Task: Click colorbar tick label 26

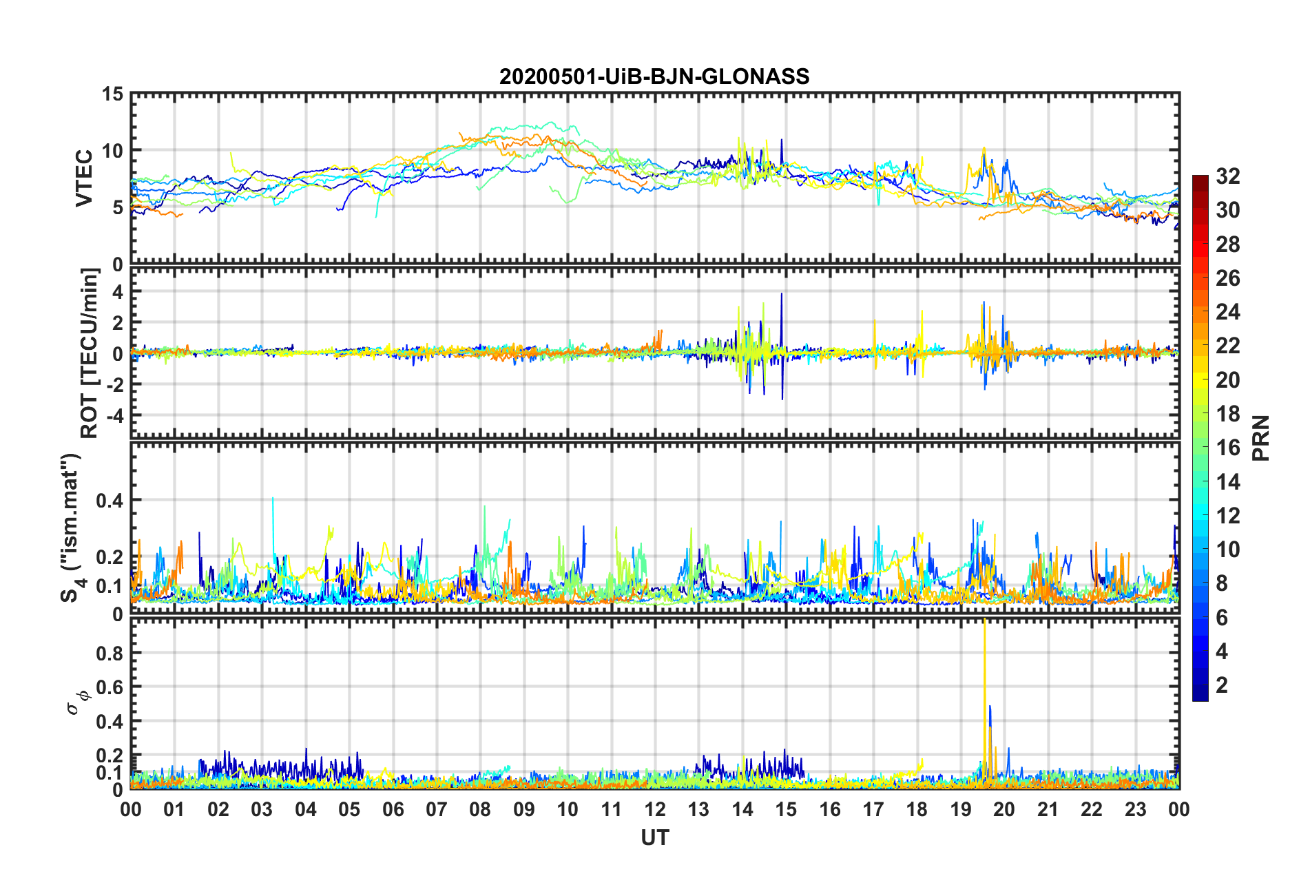Action: (x=1227, y=278)
